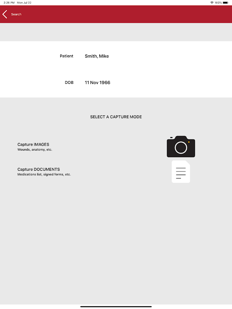Click the Patient field label
232x309 pixels.
tap(67, 56)
